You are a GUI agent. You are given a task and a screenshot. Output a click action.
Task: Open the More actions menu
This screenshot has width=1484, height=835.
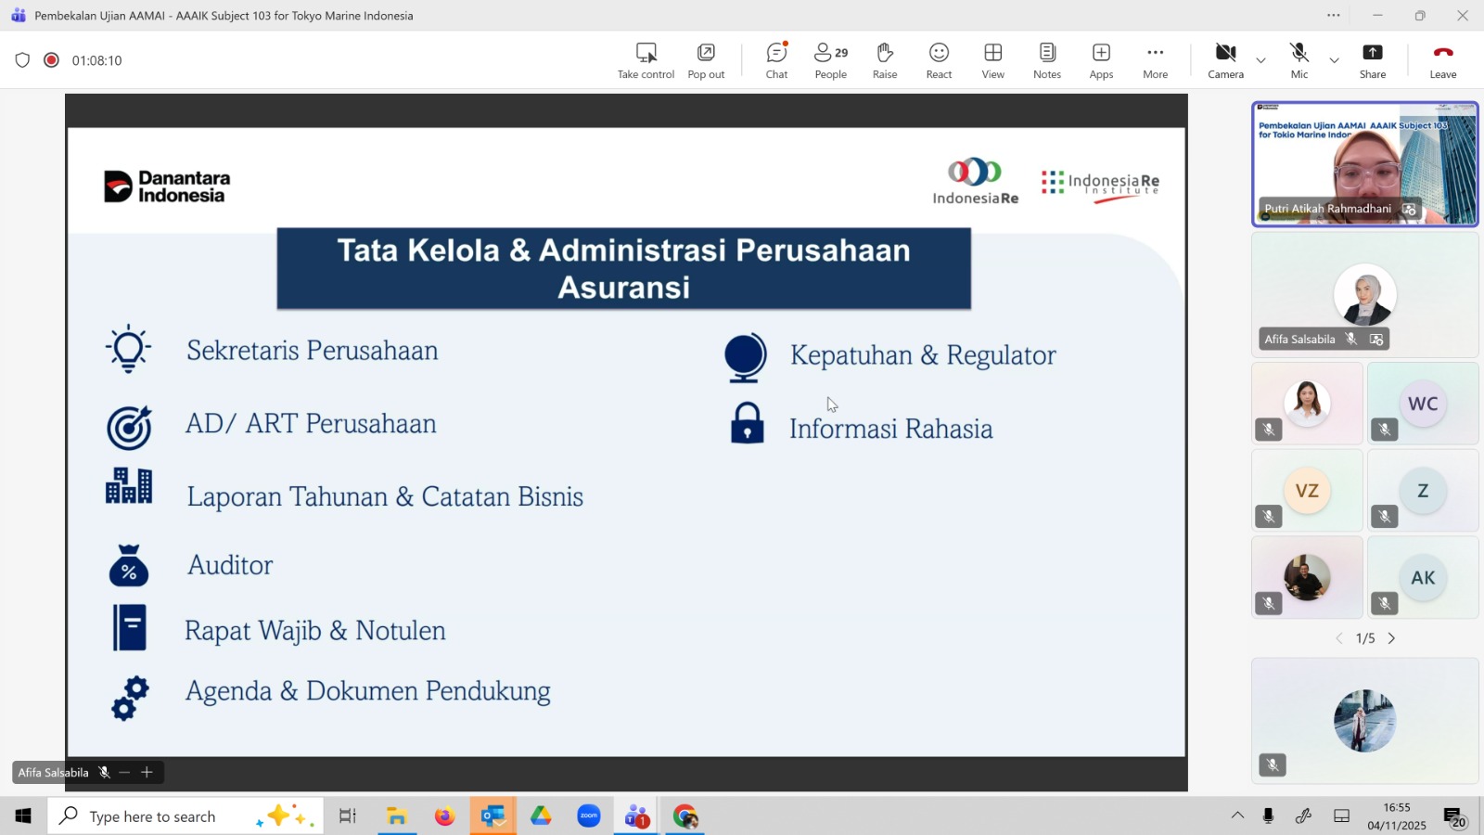point(1155,60)
